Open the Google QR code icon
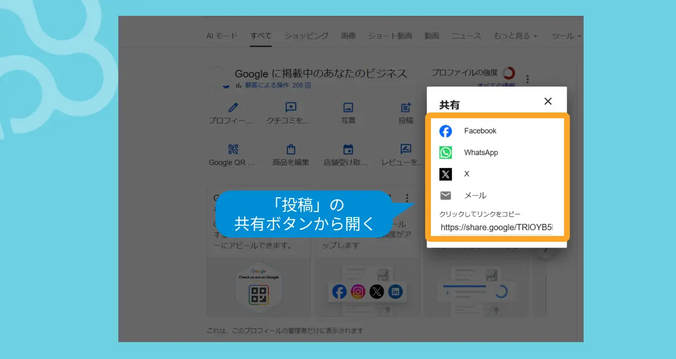The image size is (676, 359). pyautogui.click(x=233, y=149)
